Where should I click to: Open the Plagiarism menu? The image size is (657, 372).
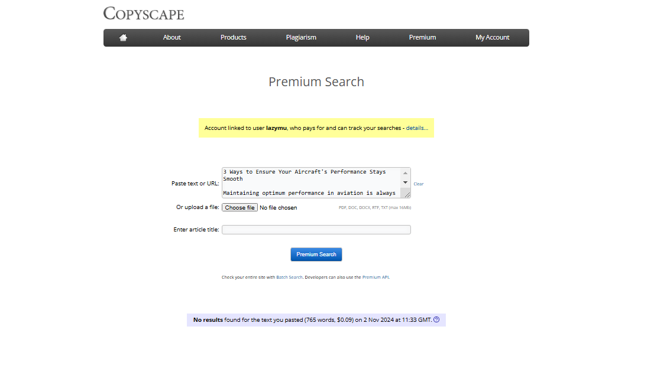coord(301,37)
